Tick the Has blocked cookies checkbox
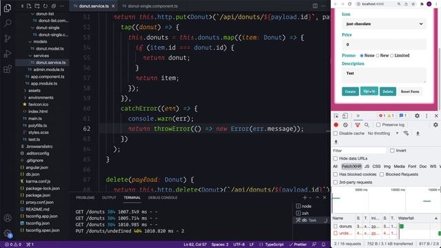 click(336, 174)
